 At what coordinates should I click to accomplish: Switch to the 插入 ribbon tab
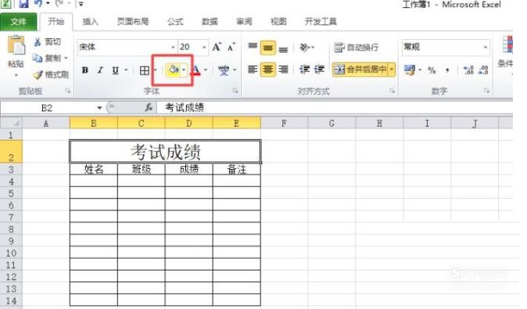pyautogui.click(x=90, y=22)
